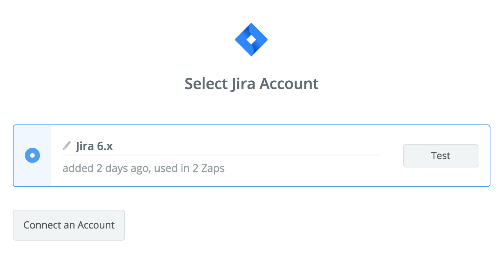Click the Select Jira Account heading

click(251, 84)
